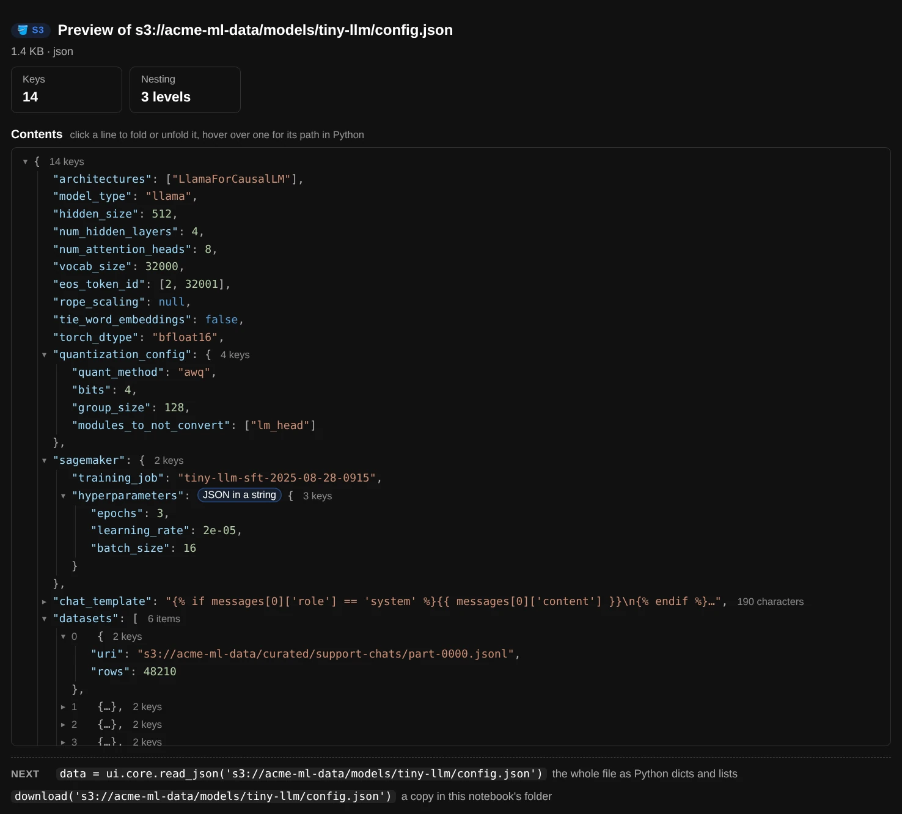The width and height of the screenshot is (902, 814).
Task: Click the "quant_method" line
Action: pos(144,372)
